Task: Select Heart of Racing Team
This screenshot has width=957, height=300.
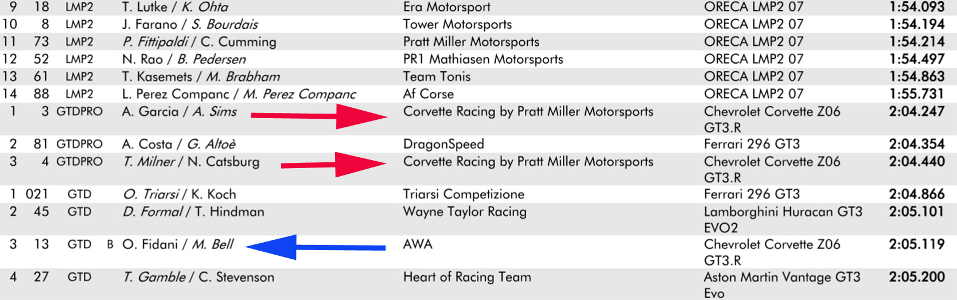Action: 467,277
